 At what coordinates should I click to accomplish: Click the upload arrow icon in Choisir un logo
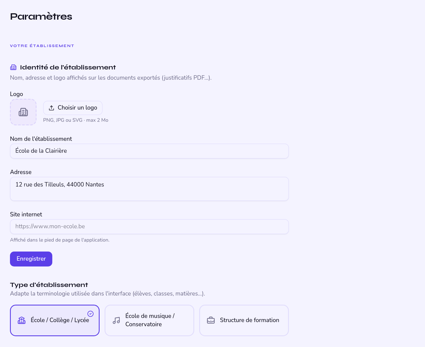51,108
